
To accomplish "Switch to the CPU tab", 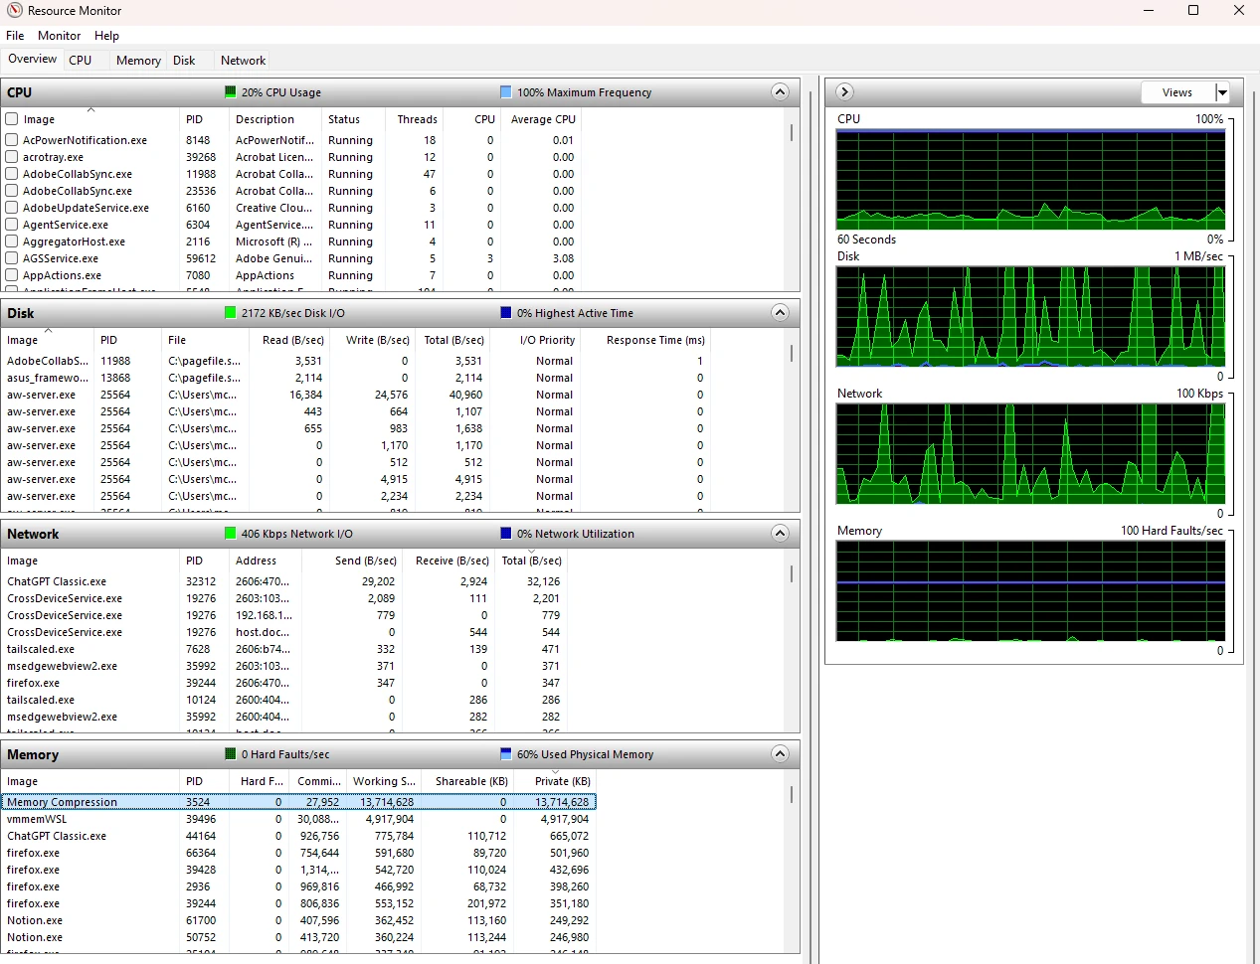I will (x=81, y=61).
